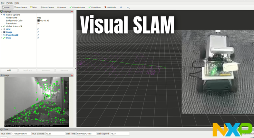The height and width of the screenshot is (138, 254).
Task: Choose the Select tool in toolbar
Action: [34, 7]
